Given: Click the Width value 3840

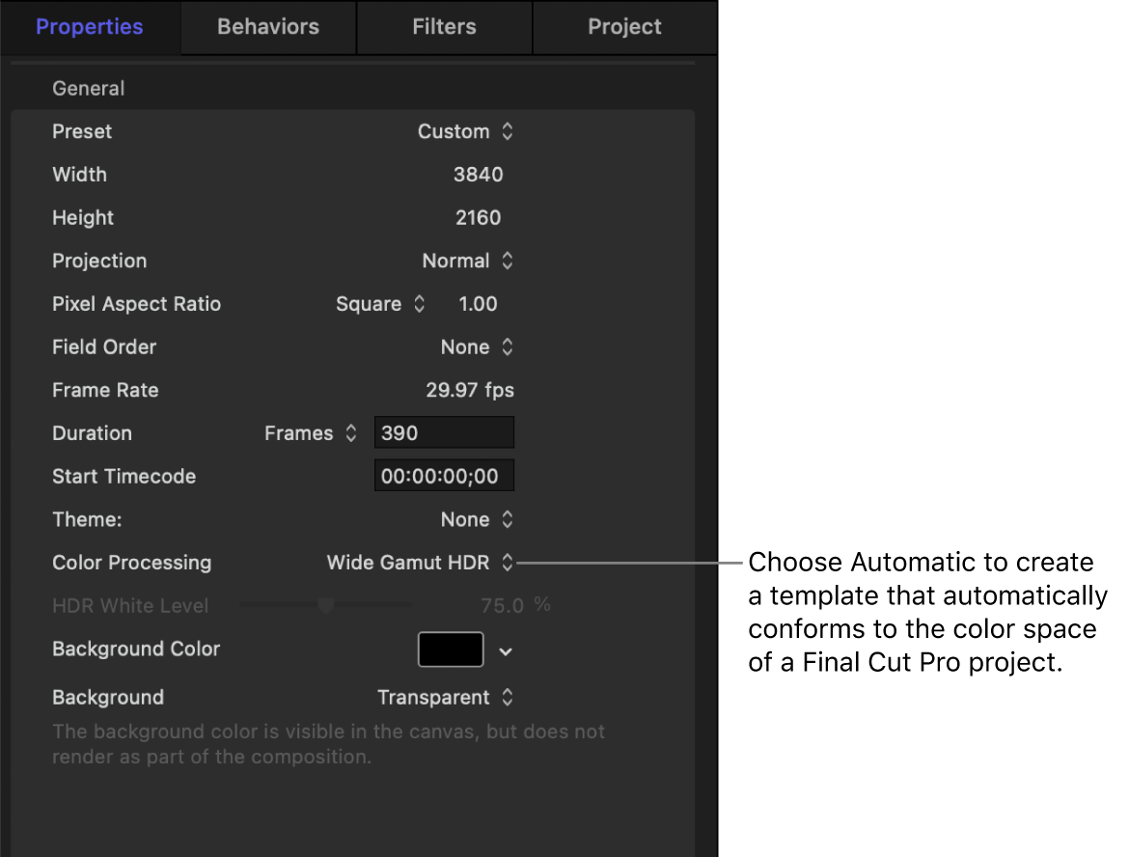Looking at the screenshot, I should [478, 175].
